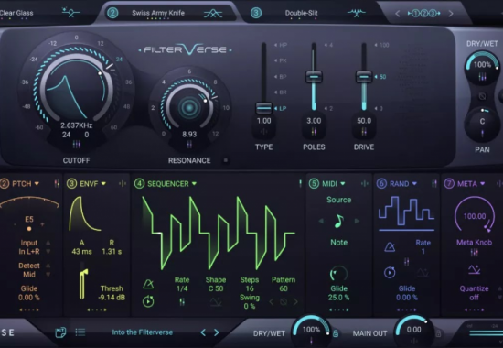The width and height of the screenshot is (503, 348).
Task: Switch to the Swiss Army Knife filter tab
Action: [158, 13]
